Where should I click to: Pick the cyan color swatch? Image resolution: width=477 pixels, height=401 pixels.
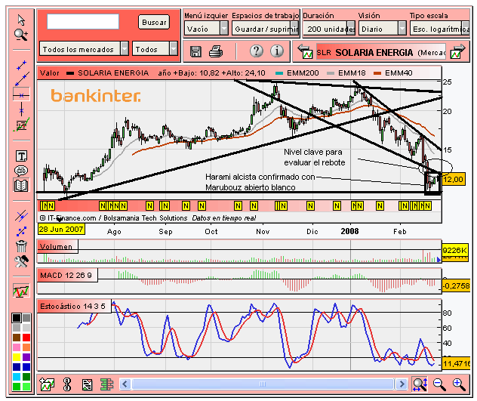coord(17,377)
